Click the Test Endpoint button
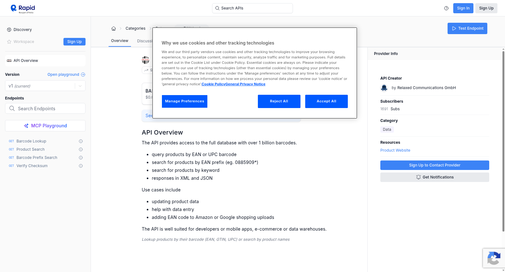The height and width of the screenshot is (272, 505). [x=467, y=28]
